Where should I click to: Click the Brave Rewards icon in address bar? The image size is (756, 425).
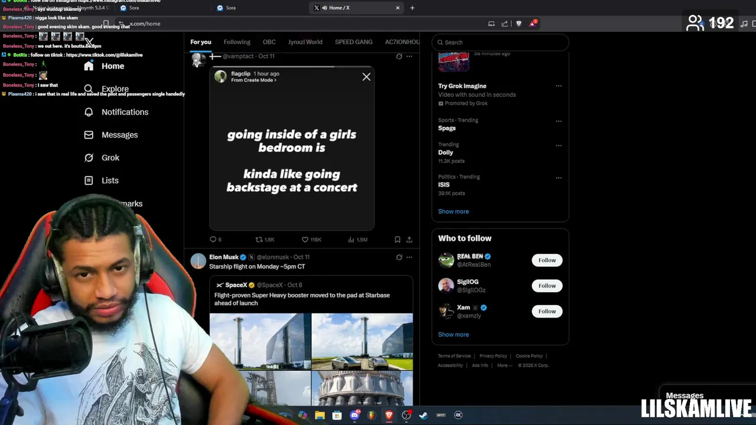pos(533,24)
